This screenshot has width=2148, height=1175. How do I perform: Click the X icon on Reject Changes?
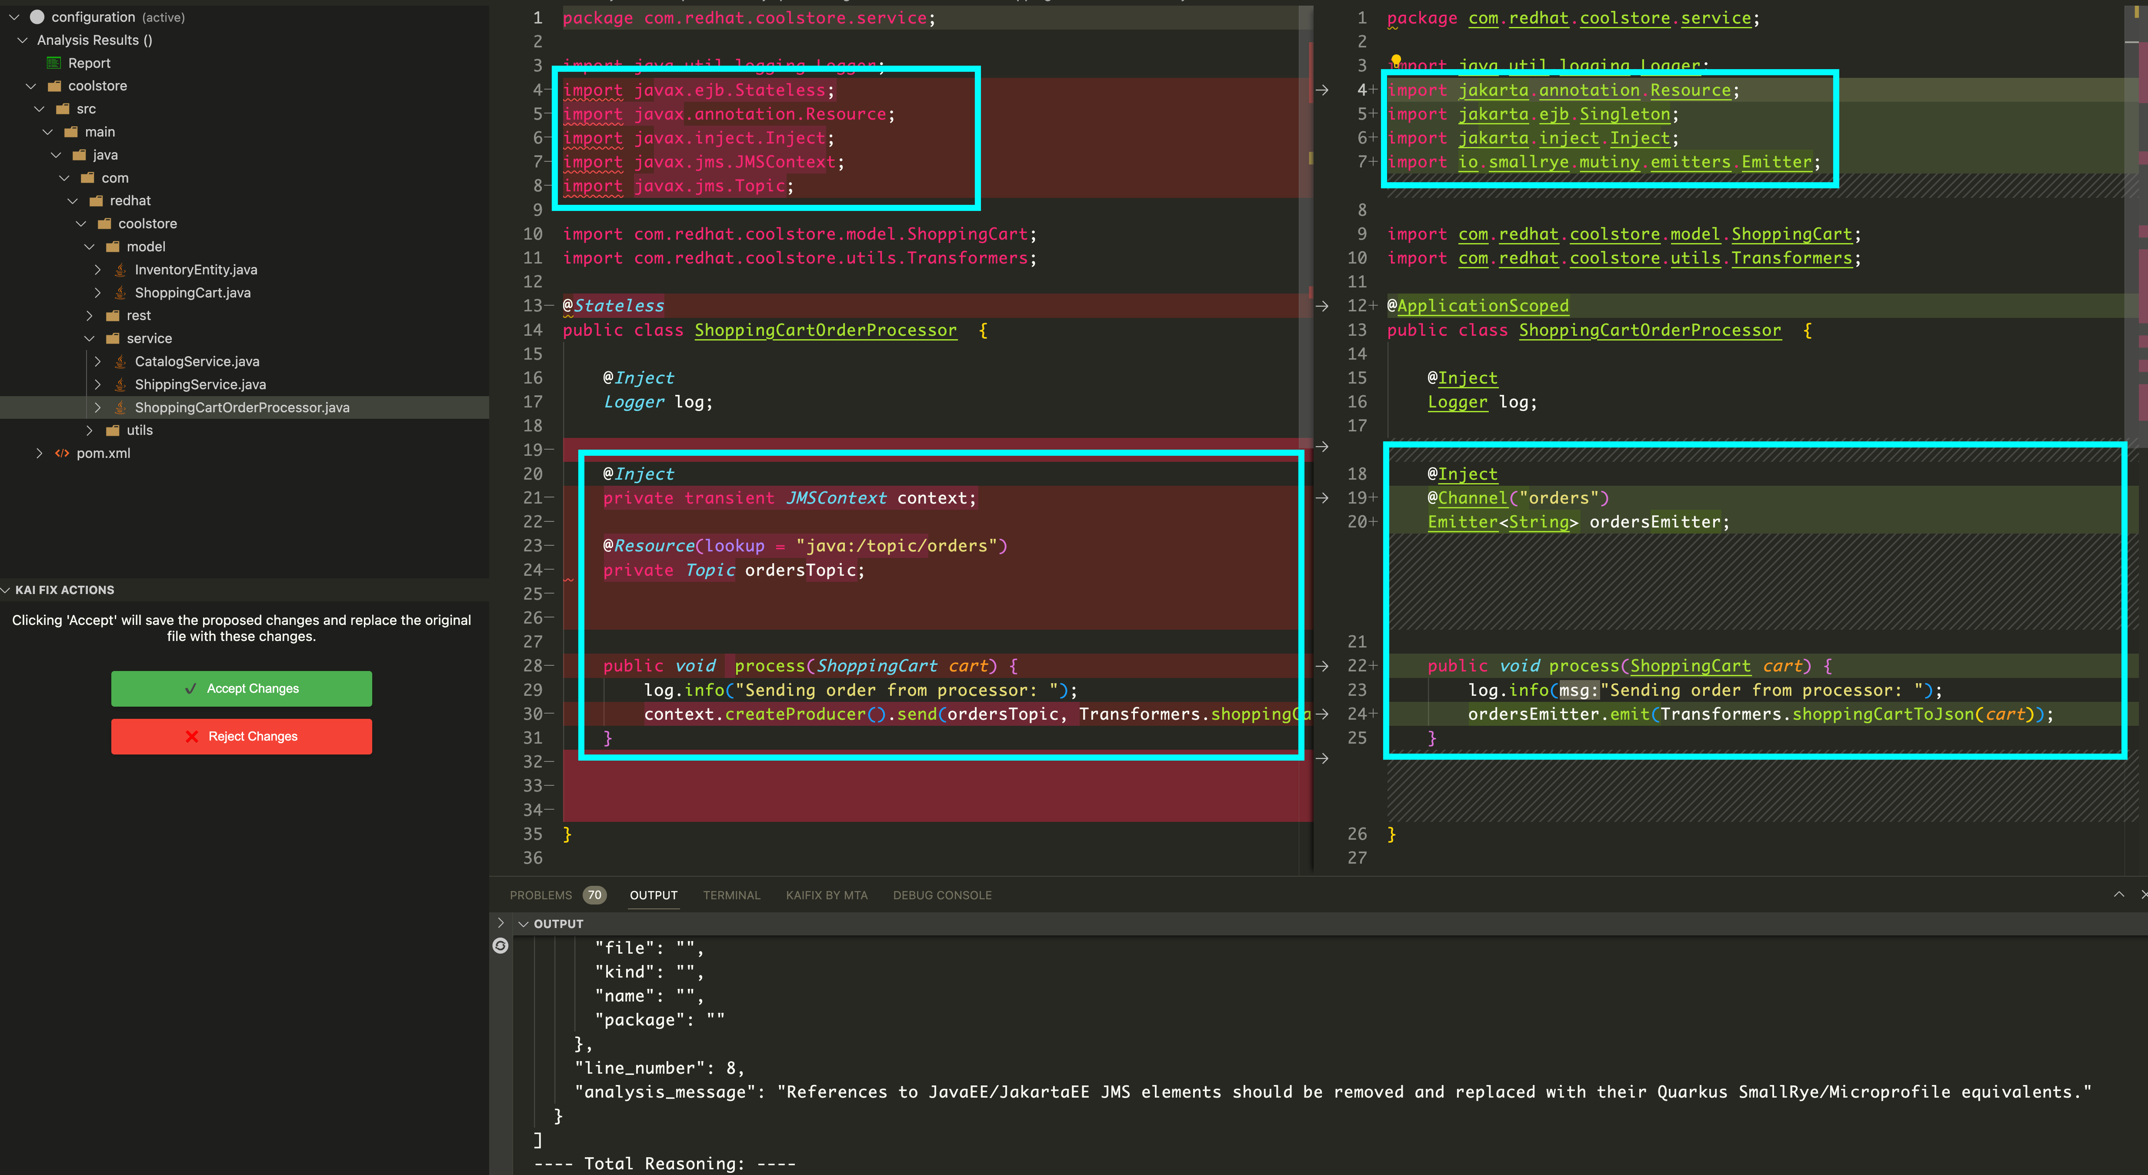tap(192, 736)
